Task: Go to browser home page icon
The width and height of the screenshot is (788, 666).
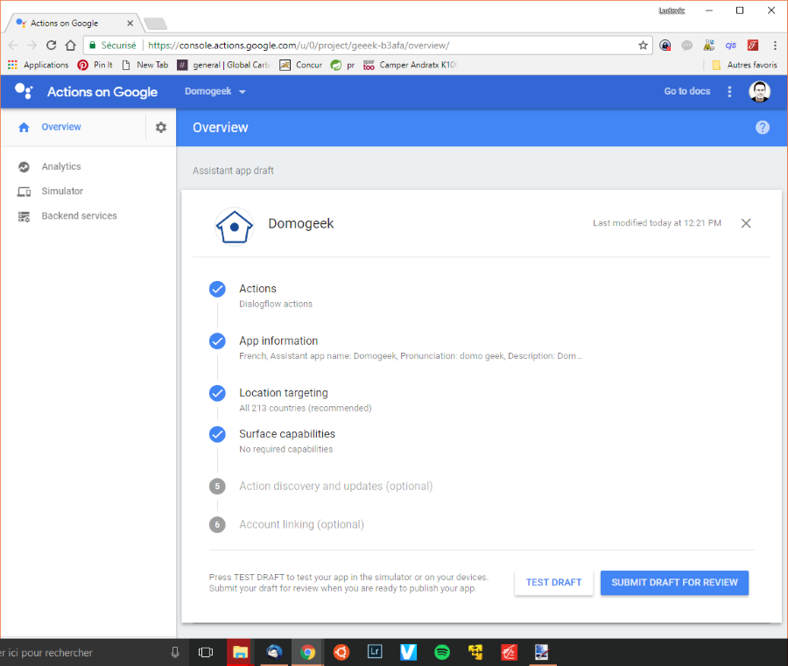Action: [70, 46]
